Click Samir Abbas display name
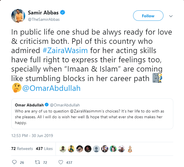184x167 pixels. pyautogui.click(x=43, y=13)
